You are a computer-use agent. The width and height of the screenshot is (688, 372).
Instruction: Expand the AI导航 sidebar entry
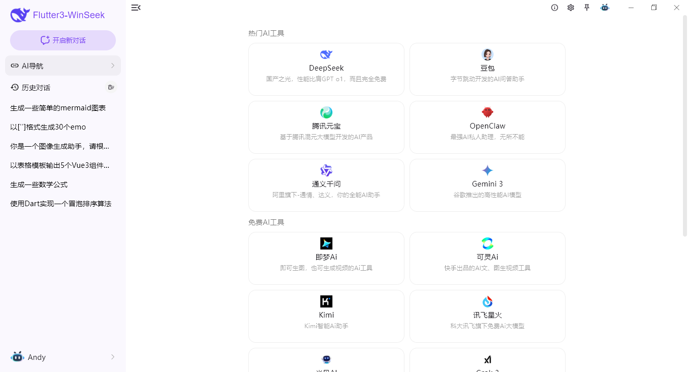point(63,66)
